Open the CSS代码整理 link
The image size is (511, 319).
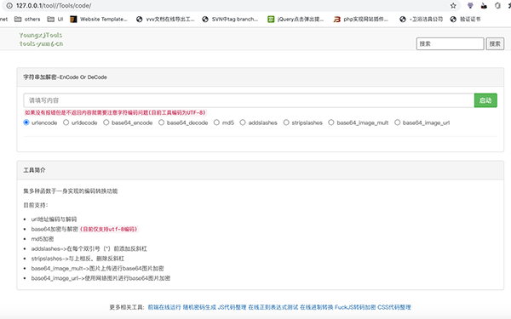[394, 307]
